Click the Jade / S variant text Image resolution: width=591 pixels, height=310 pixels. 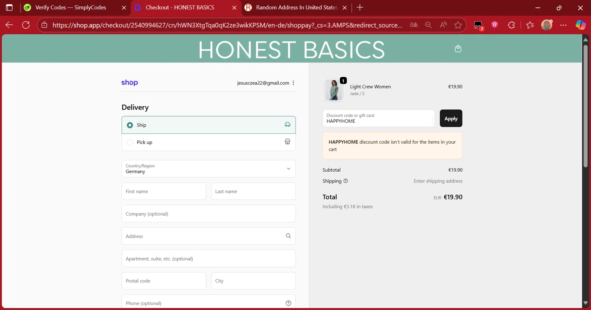pos(357,94)
